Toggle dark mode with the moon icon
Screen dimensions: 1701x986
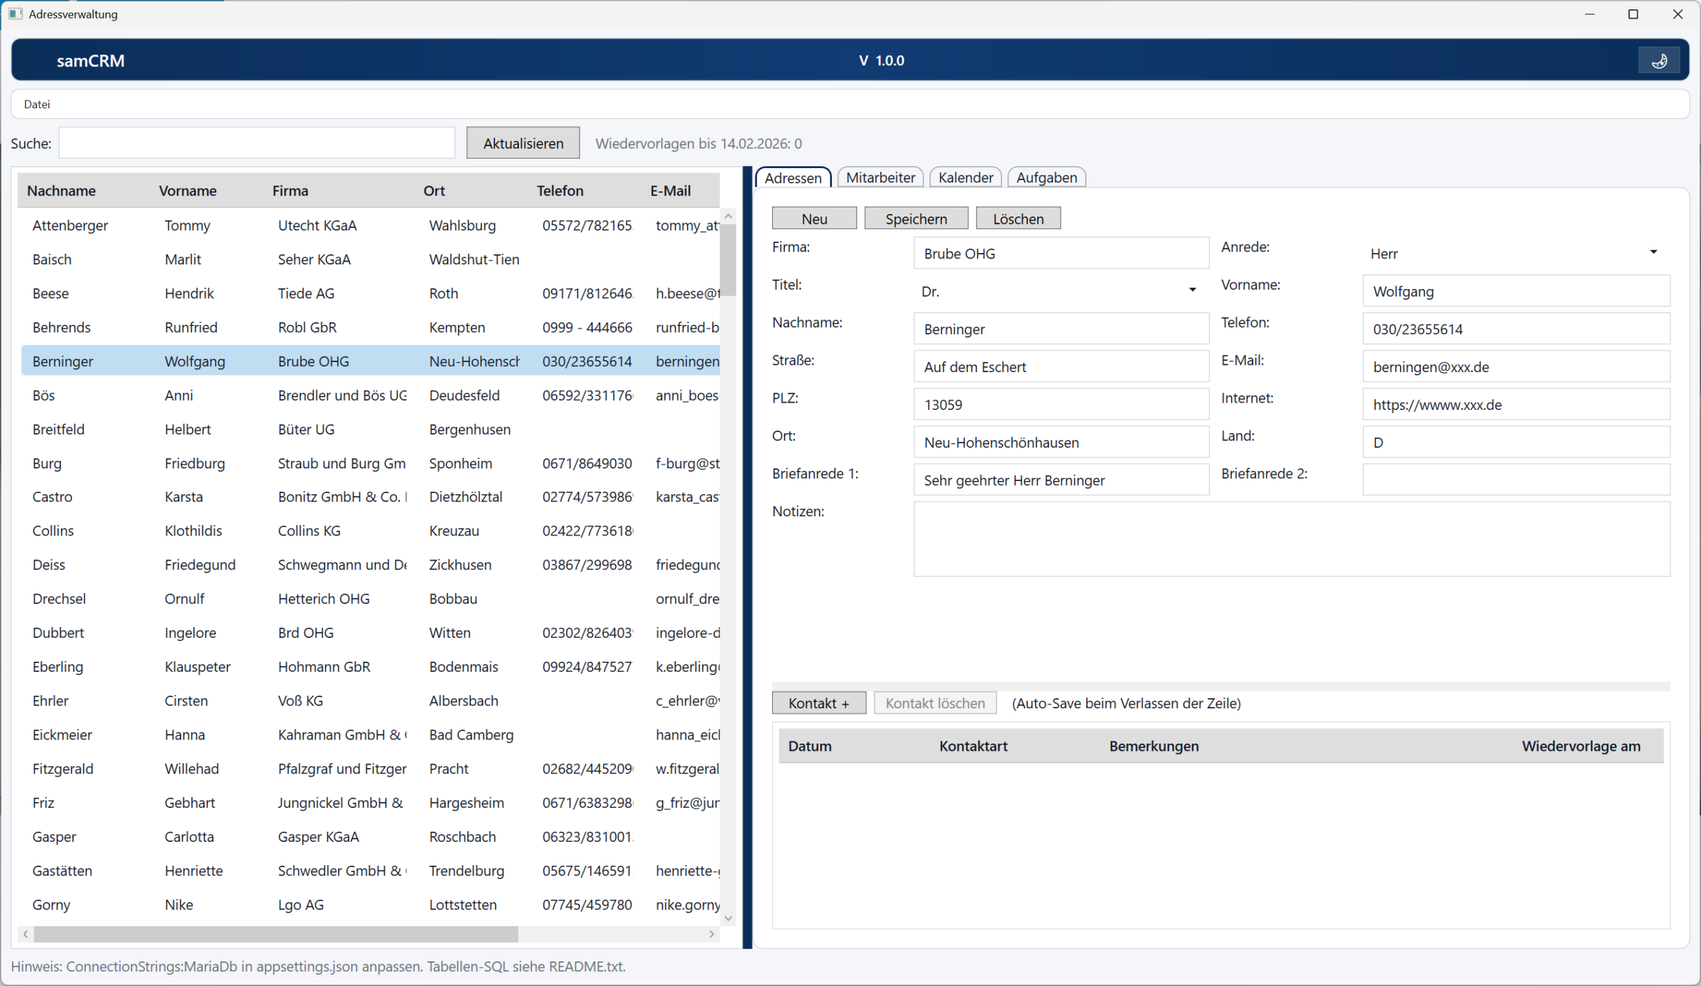pos(1658,60)
